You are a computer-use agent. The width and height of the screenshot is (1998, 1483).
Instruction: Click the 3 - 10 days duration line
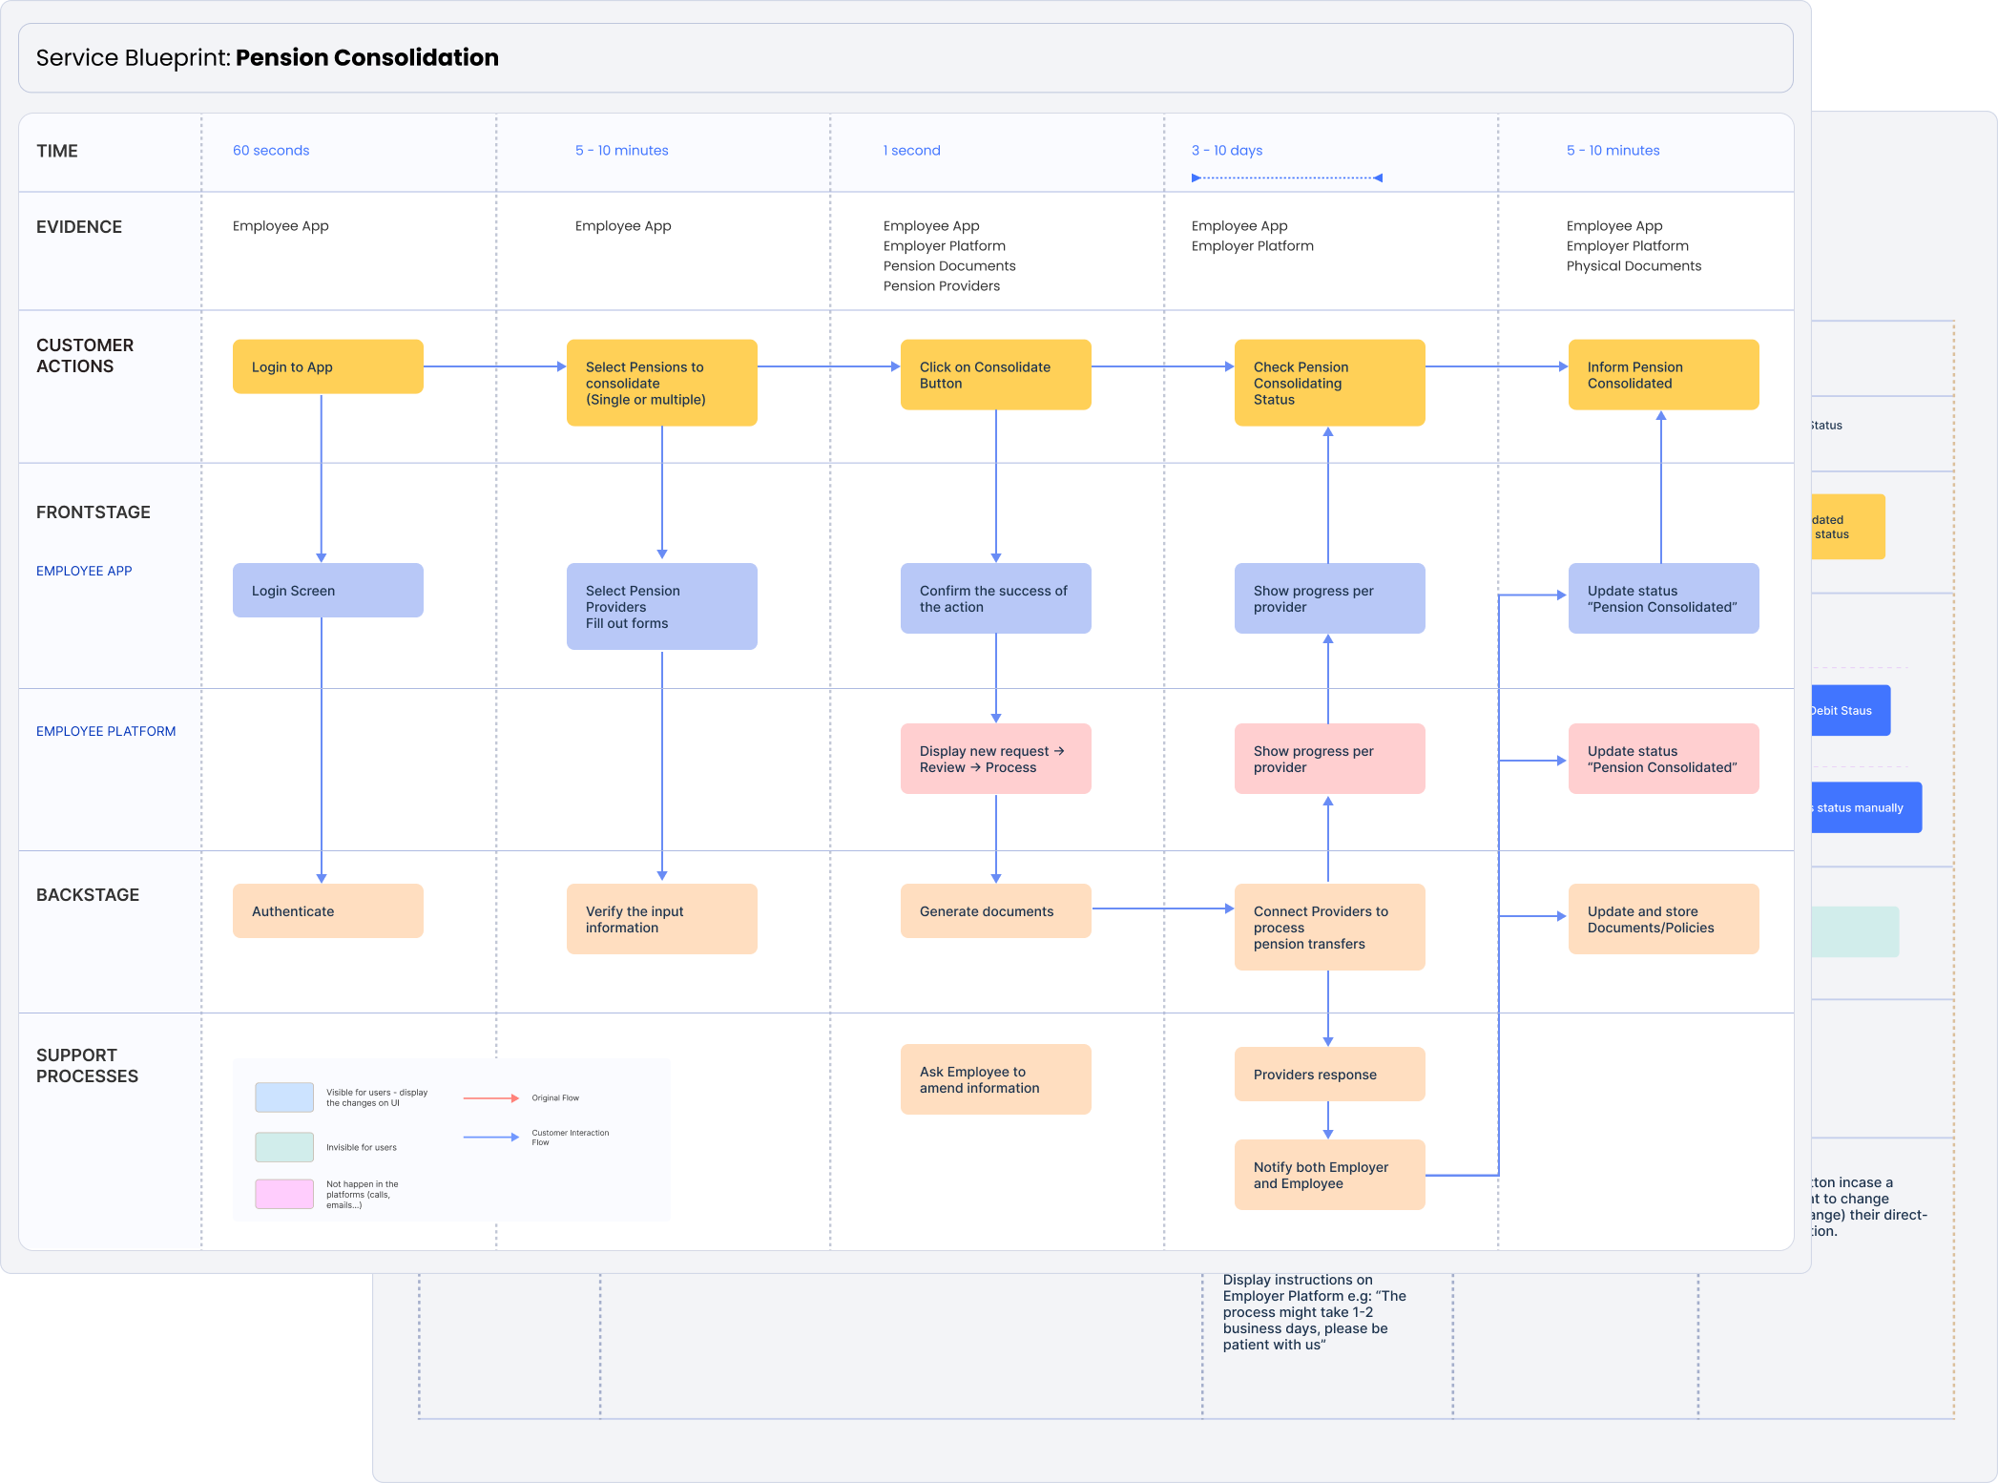coord(1286,178)
